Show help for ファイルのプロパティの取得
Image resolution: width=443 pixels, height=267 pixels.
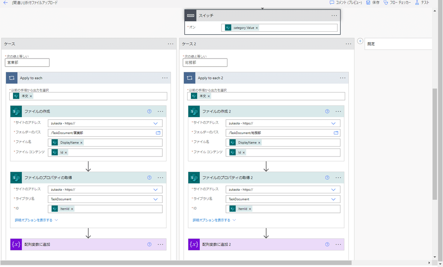click(x=150, y=178)
